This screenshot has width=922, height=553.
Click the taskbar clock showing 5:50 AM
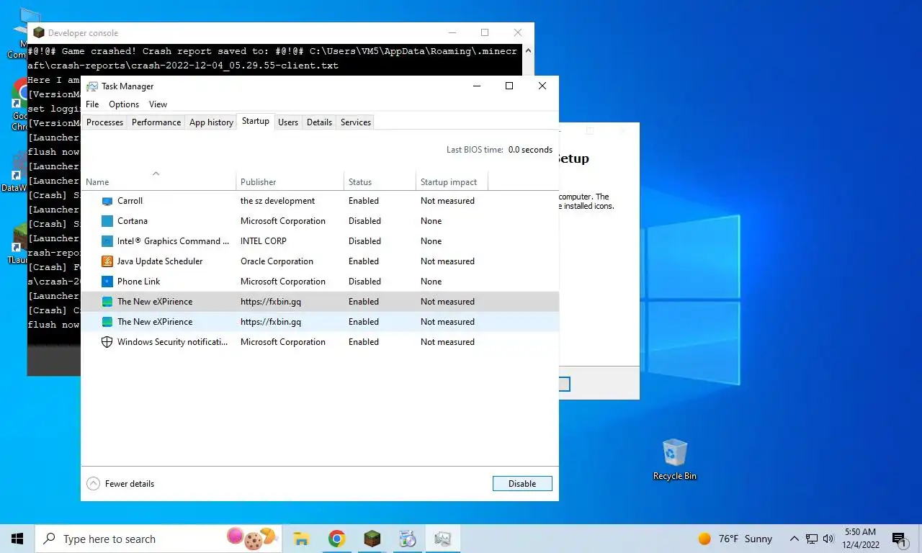click(861, 539)
